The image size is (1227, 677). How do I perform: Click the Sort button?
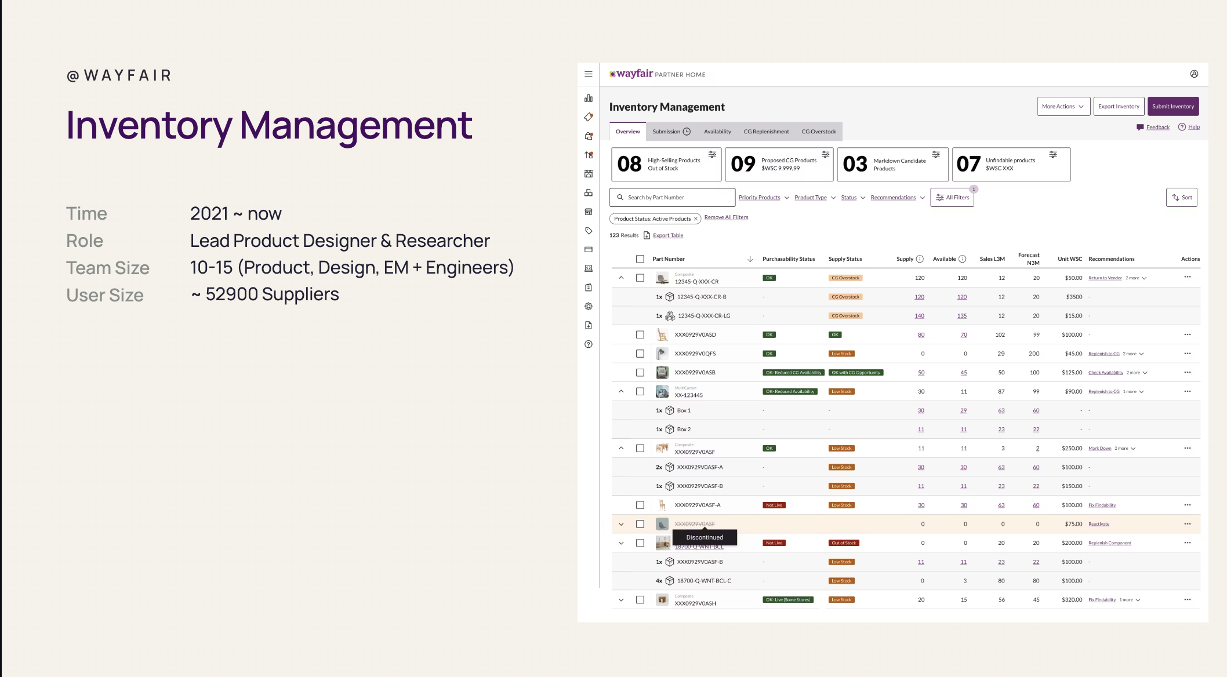click(1182, 198)
